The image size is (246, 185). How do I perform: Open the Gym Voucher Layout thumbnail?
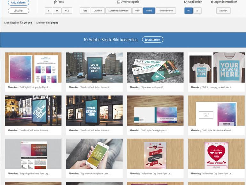tap(155, 68)
